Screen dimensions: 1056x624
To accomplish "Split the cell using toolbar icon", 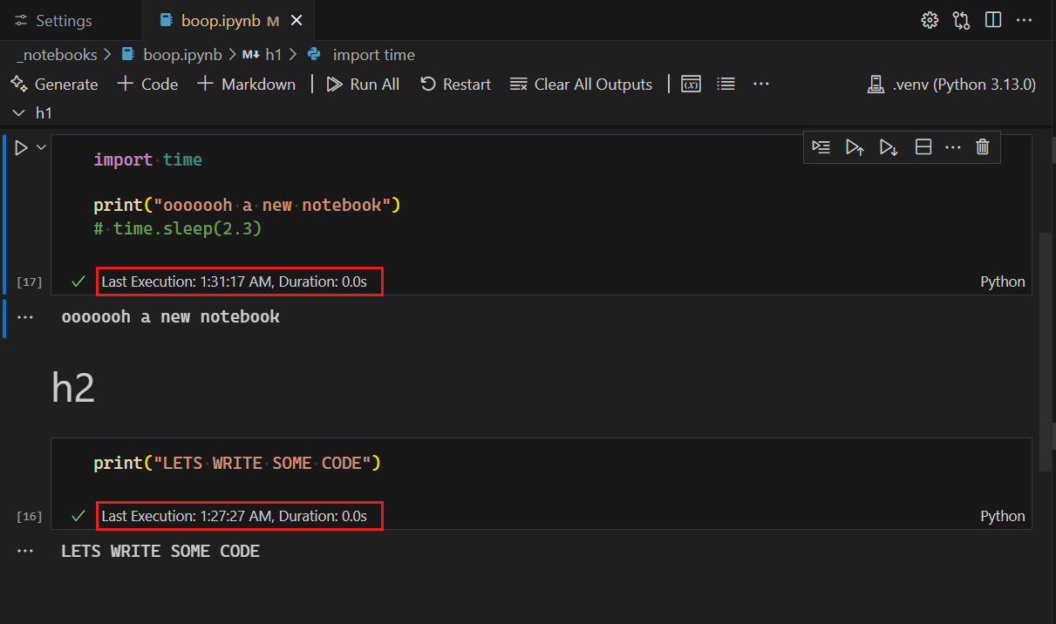I will click(x=923, y=147).
